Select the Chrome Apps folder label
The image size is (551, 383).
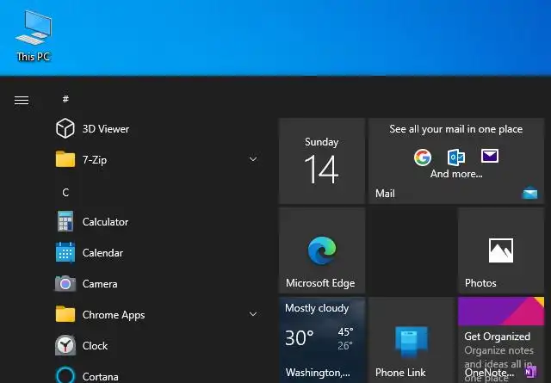point(114,315)
